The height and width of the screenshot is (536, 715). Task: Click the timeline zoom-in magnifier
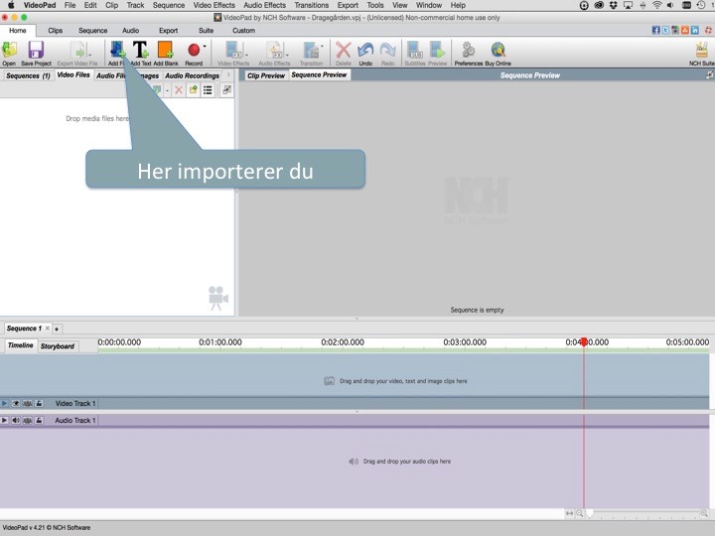[x=704, y=513]
